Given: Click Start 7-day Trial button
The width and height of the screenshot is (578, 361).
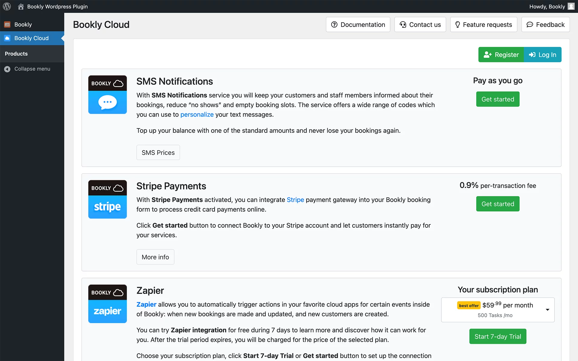Looking at the screenshot, I should (498, 336).
